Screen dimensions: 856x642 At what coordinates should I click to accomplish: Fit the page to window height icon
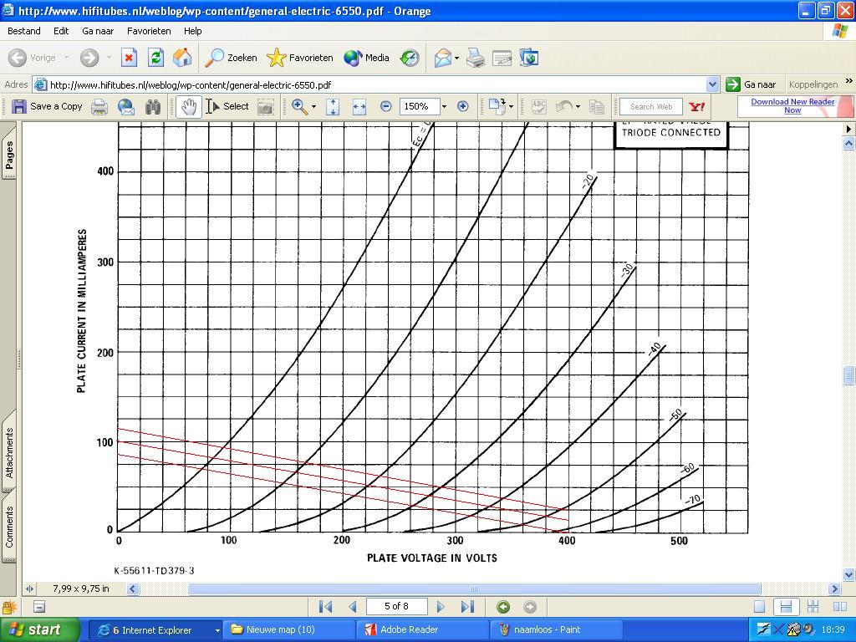pyautogui.click(x=333, y=107)
